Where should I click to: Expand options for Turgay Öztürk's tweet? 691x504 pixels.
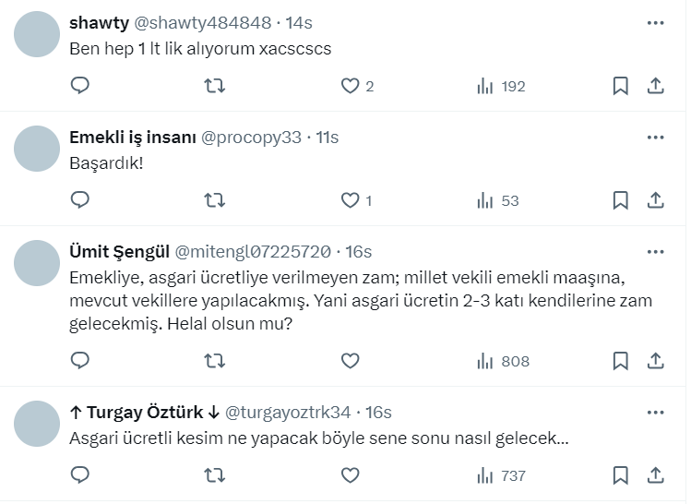tap(656, 412)
